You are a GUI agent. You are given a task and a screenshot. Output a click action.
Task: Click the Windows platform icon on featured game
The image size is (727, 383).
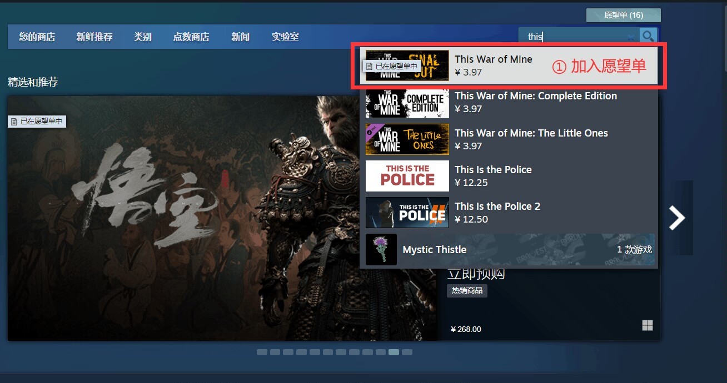648,325
